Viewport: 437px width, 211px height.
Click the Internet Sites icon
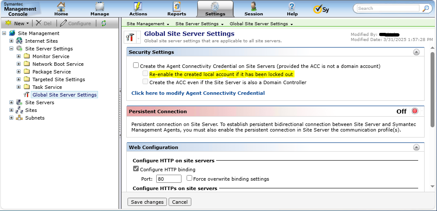click(19, 41)
